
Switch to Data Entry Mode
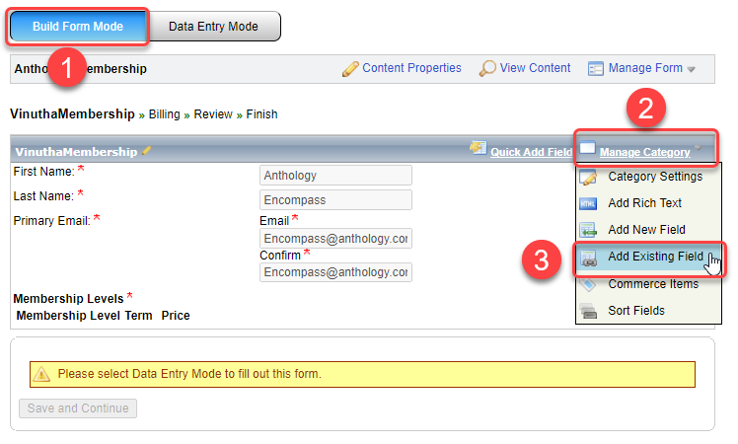pos(213,27)
